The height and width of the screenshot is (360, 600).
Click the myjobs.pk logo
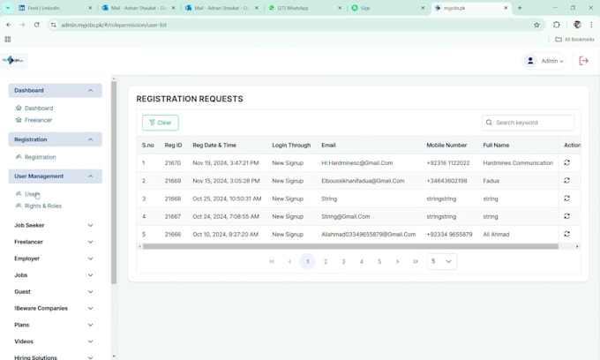click(x=13, y=61)
